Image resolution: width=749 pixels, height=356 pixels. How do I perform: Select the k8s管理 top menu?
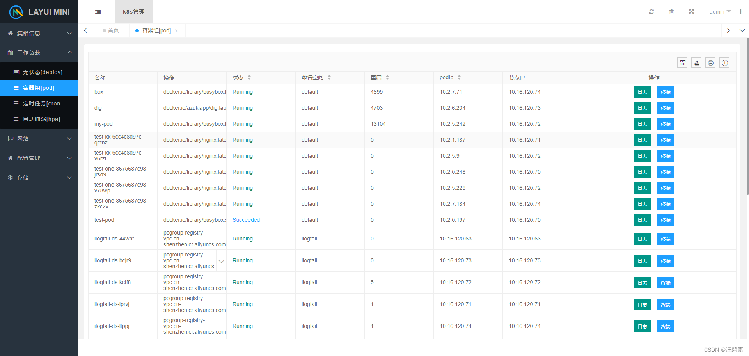[134, 12]
